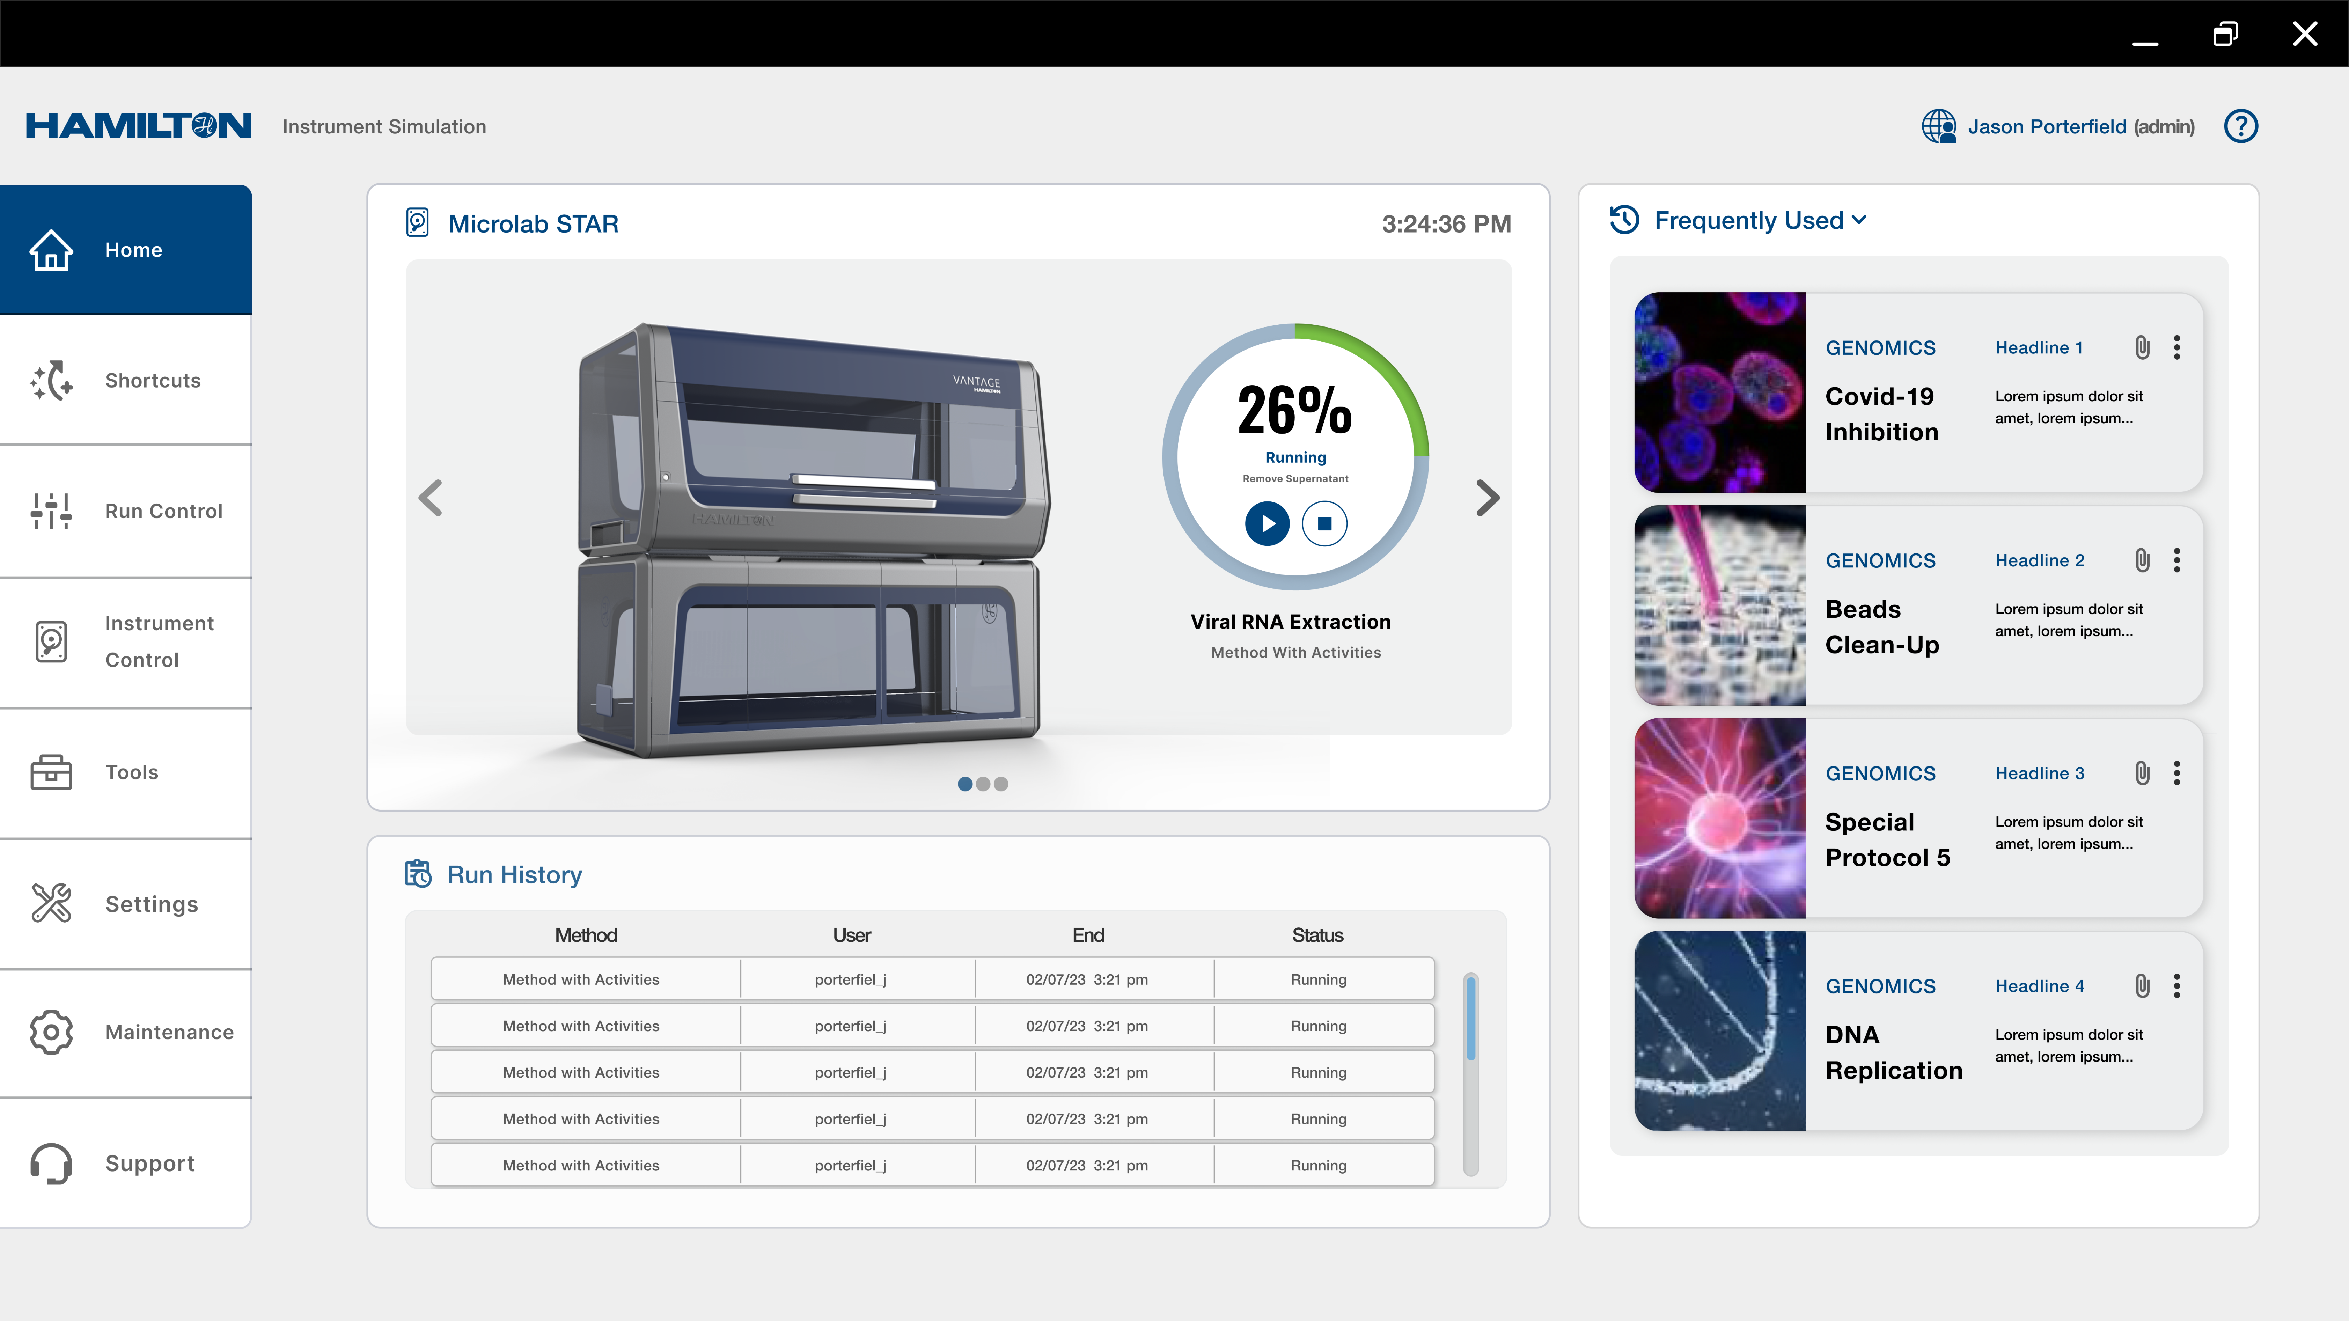The height and width of the screenshot is (1321, 2349).
Task: Open more options for Covid-19 Inhibition
Action: pyautogui.click(x=2177, y=347)
